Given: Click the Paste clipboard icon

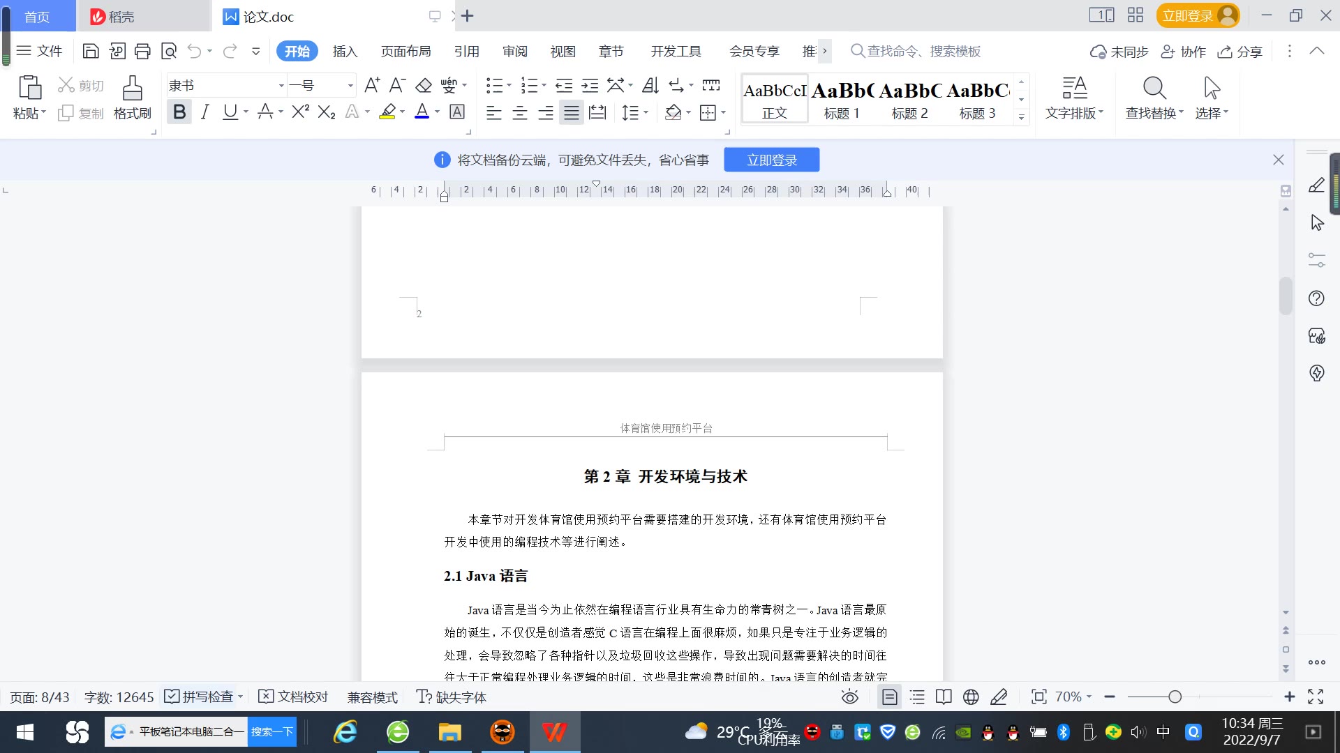Looking at the screenshot, I should (x=29, y=88).
